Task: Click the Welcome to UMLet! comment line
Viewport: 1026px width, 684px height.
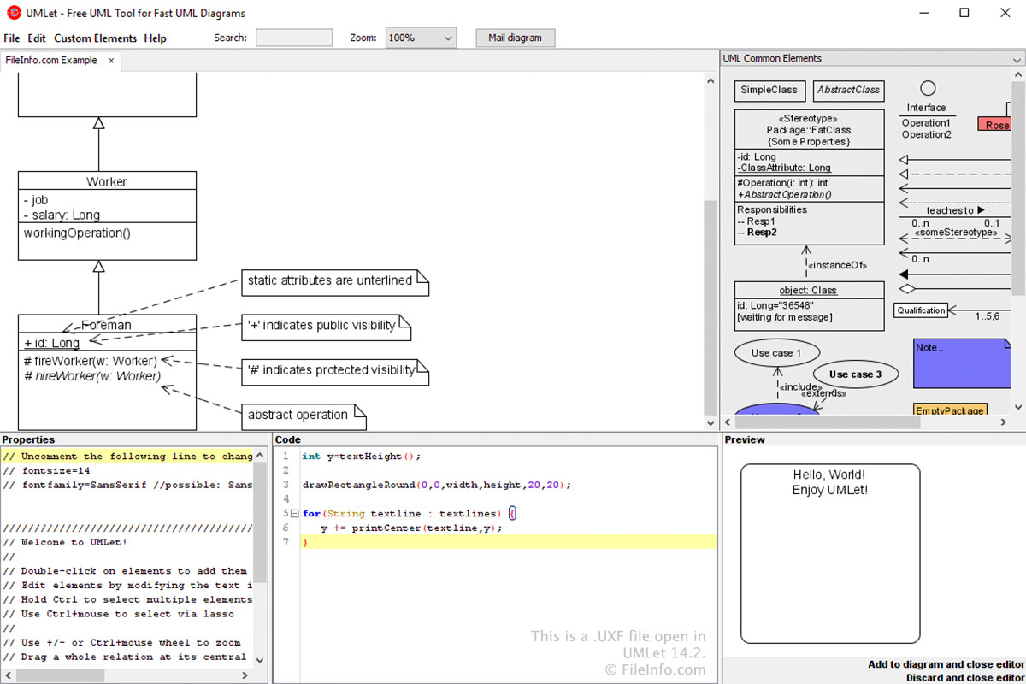Action: click(x=65, y=542)
